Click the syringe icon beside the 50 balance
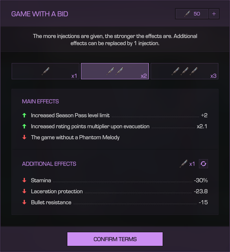This screenshot has height=252, width=230. pos(187,14)
